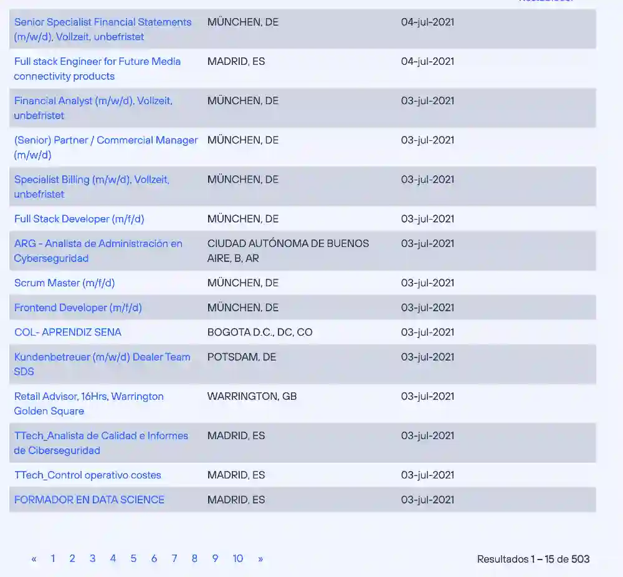The height and width of the screenshot is (577, 623).
Task: Go to results page 8
Action: (x=194, y=558)
